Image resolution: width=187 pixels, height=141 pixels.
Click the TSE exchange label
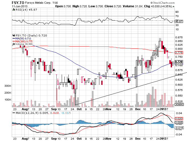point(55,3)
